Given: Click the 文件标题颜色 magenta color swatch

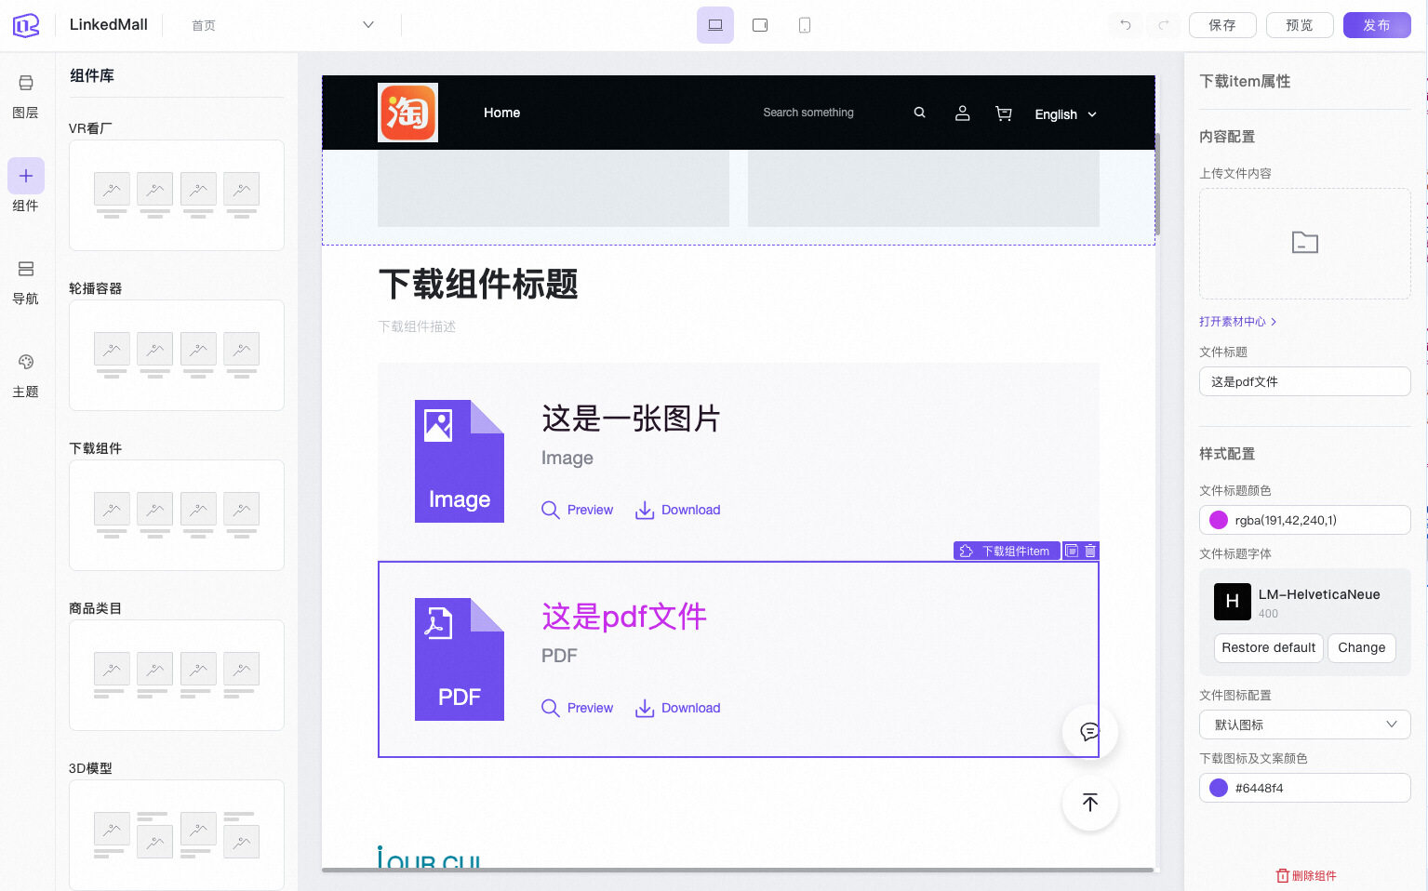Looking at the screenshot, I should (1219, 520).
